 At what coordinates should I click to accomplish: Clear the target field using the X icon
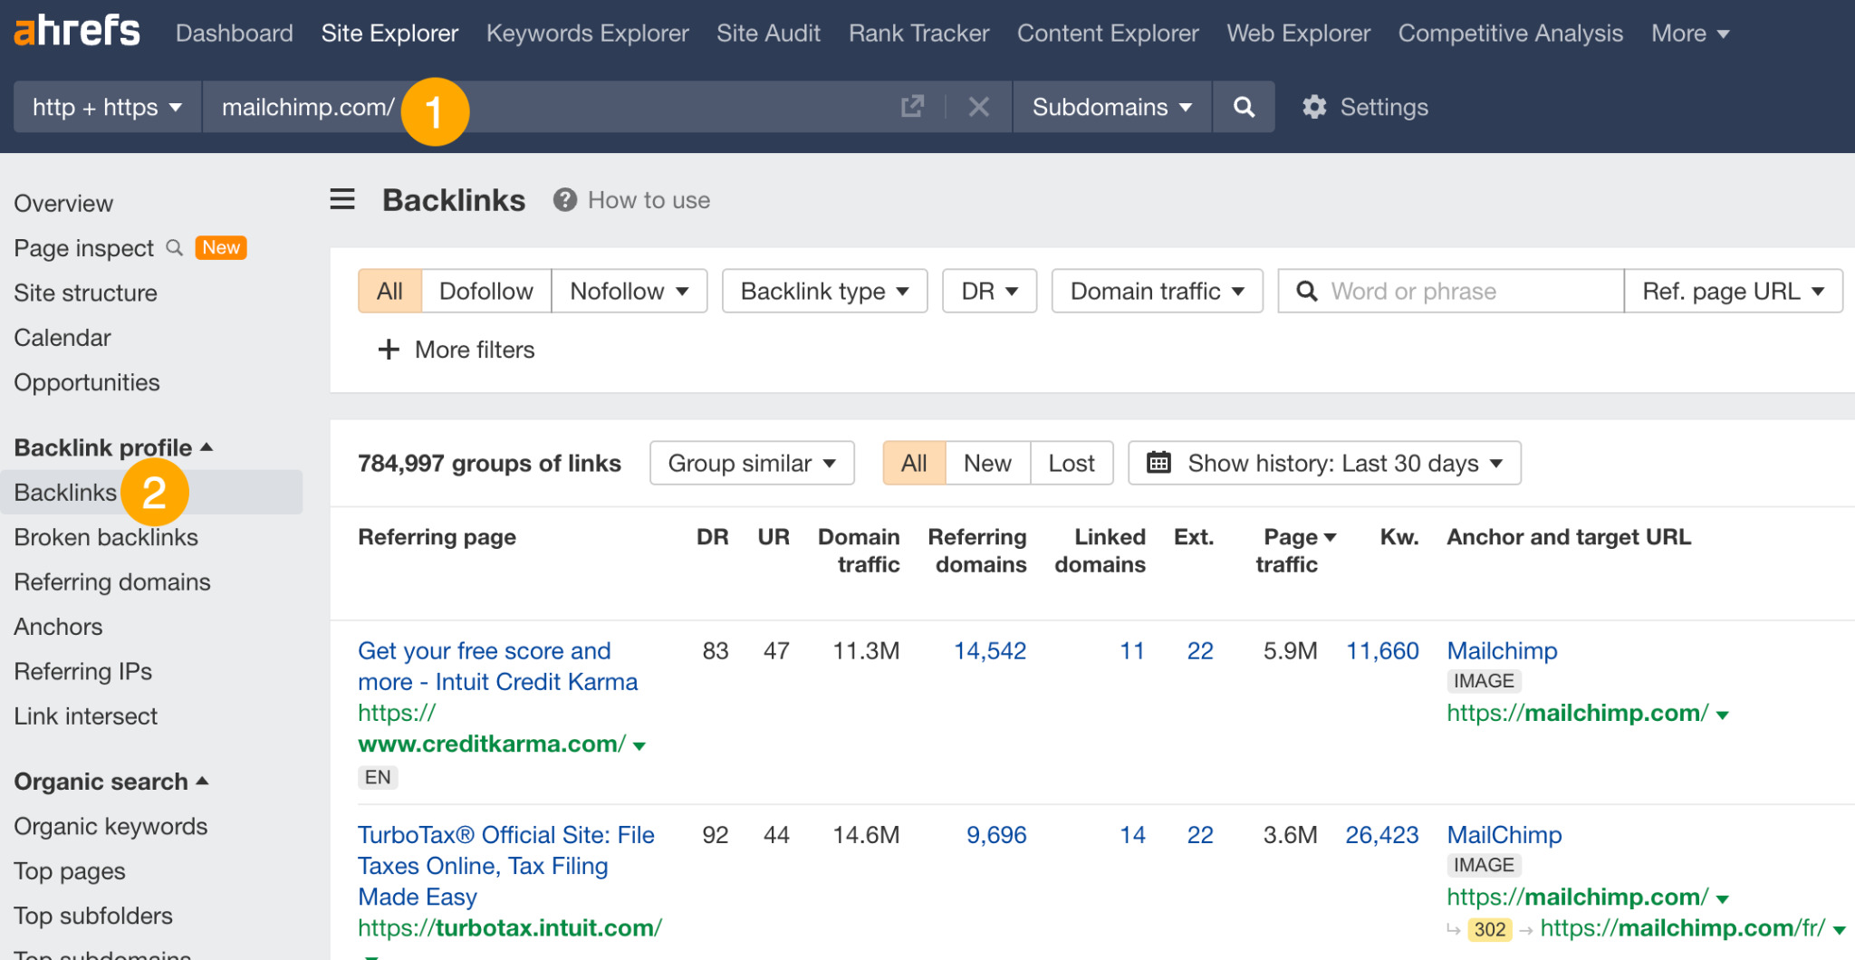(x=978, y=107)
